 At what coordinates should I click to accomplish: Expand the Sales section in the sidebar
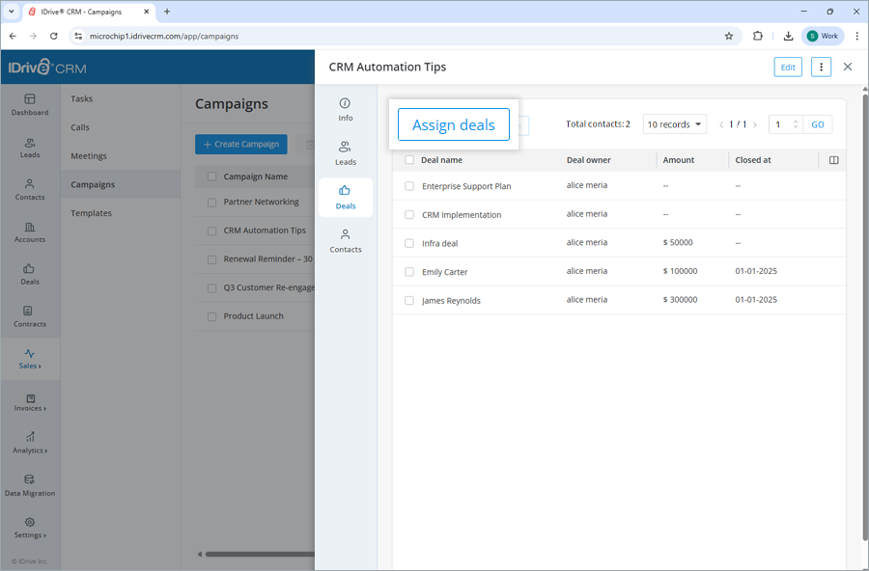click(x=30, y=359)
